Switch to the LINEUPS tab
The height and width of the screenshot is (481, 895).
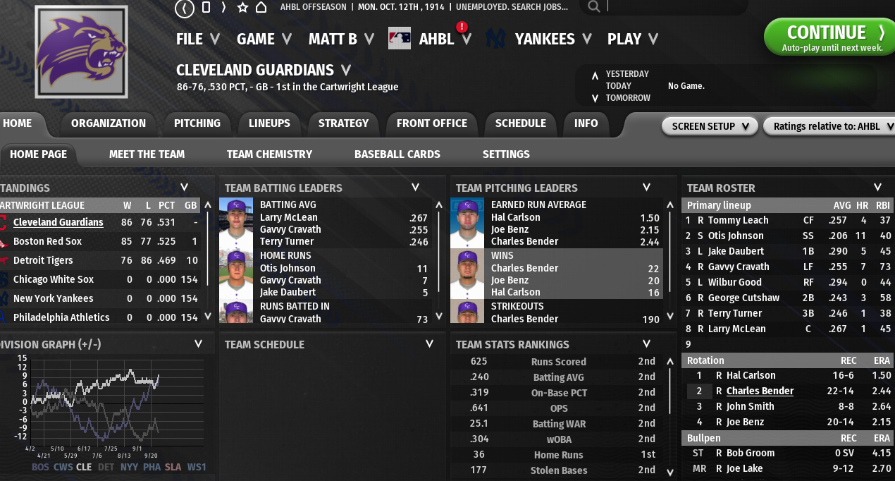click(269, 123)
